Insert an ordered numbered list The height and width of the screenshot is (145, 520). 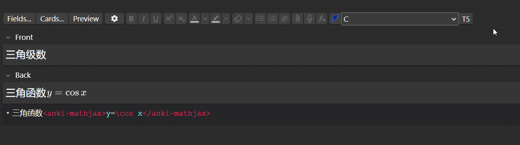pos(272,19)
